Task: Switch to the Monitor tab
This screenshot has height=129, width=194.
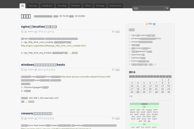Action: point(76,6)
